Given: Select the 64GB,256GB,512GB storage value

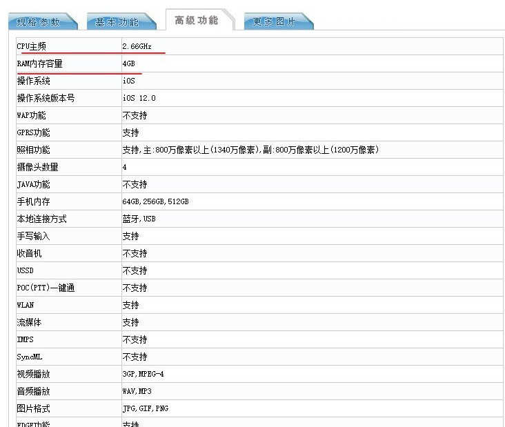Looking at the screenshot, I should [155, 201].
